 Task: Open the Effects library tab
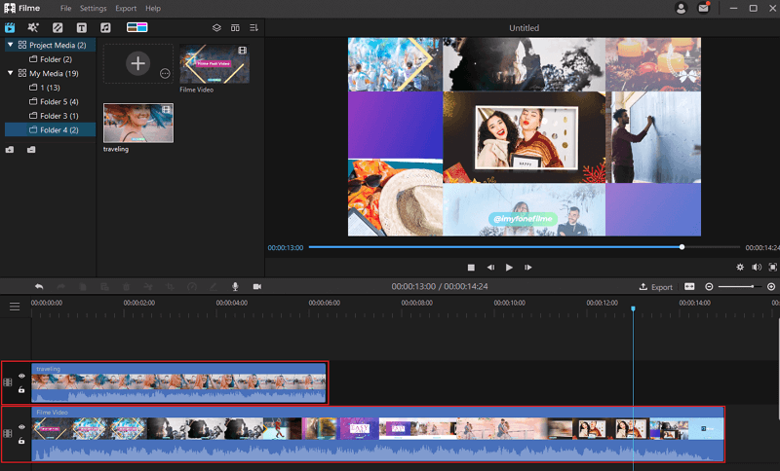pyautogui.click(x=34, y=27)
